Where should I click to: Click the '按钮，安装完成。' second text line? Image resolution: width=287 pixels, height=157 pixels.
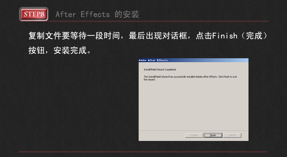point(60,50)
